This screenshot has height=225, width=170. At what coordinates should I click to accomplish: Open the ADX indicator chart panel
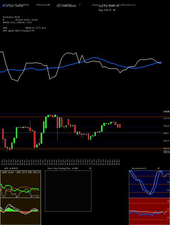tap(20, 184)
